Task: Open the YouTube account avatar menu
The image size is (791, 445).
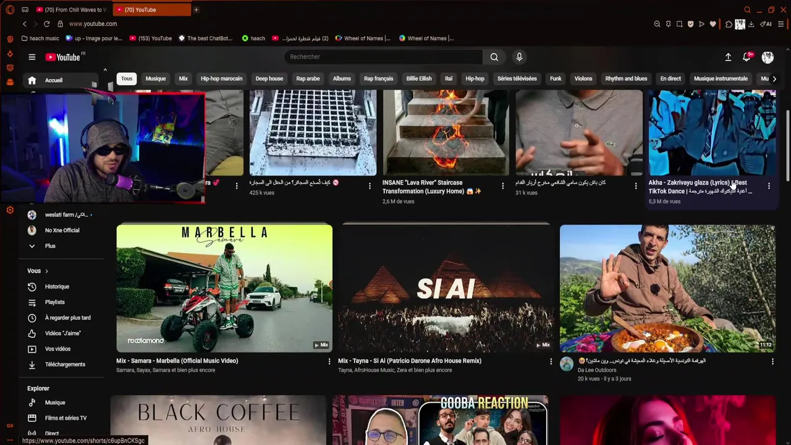Action: pos(768,57)
